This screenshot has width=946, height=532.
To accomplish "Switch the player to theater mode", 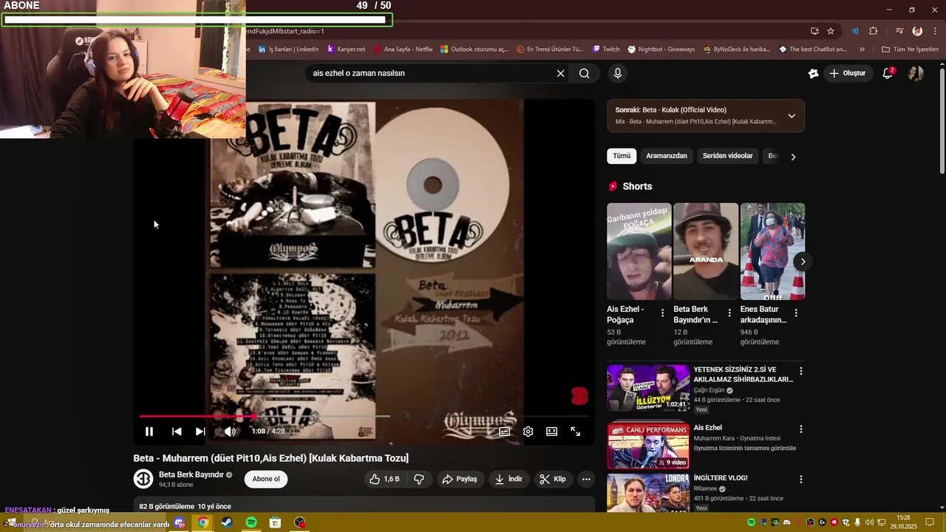I will coord(552,432).
